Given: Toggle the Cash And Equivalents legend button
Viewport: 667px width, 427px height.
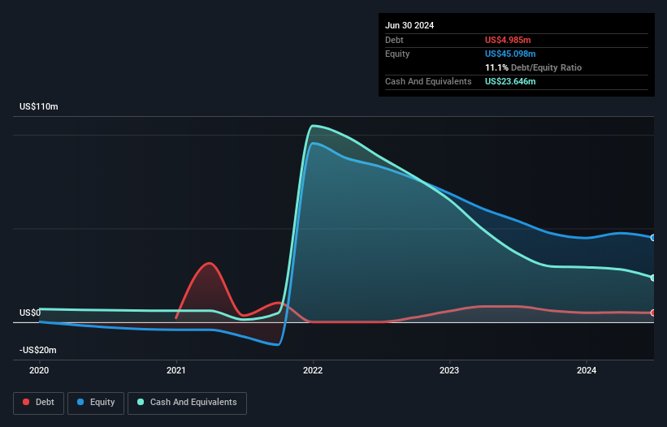Looking at the screenshot, I should (x=187, y=403).
